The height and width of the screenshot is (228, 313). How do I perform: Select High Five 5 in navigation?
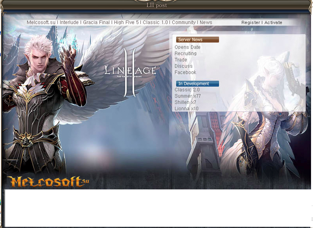[126, 22]
